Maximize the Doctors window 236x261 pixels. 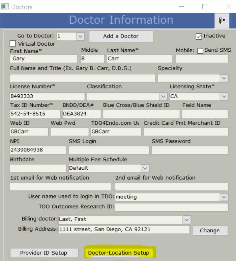(205, 6)
